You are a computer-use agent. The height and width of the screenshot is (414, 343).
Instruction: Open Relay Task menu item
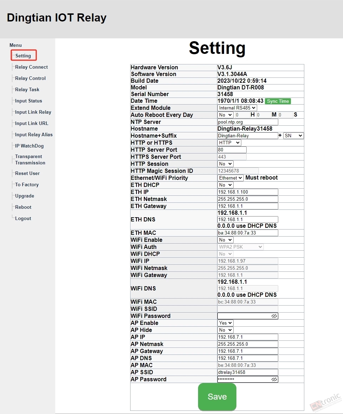(x=27, y=89)
